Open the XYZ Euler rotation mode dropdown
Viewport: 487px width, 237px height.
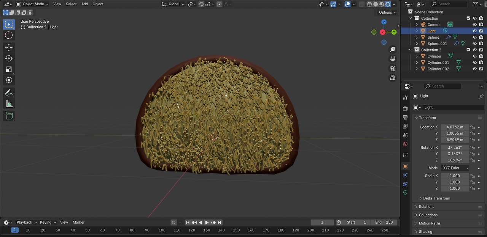(x=455, y=168)
